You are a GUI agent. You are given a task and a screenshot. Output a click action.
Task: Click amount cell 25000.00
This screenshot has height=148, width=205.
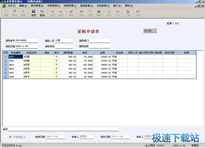coord(102,57)
